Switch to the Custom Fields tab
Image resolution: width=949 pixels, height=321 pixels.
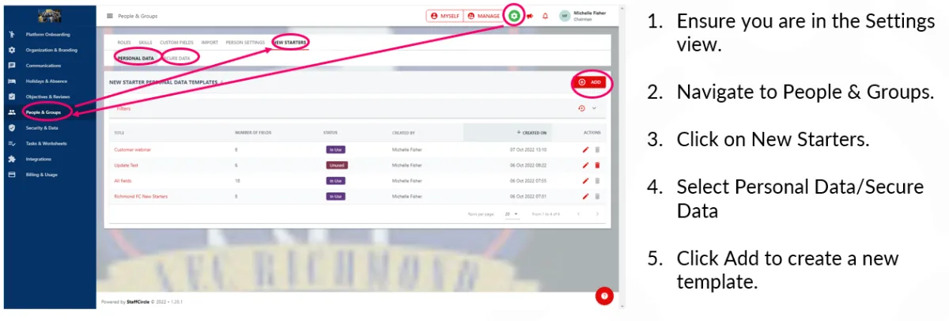click(175, 42)
